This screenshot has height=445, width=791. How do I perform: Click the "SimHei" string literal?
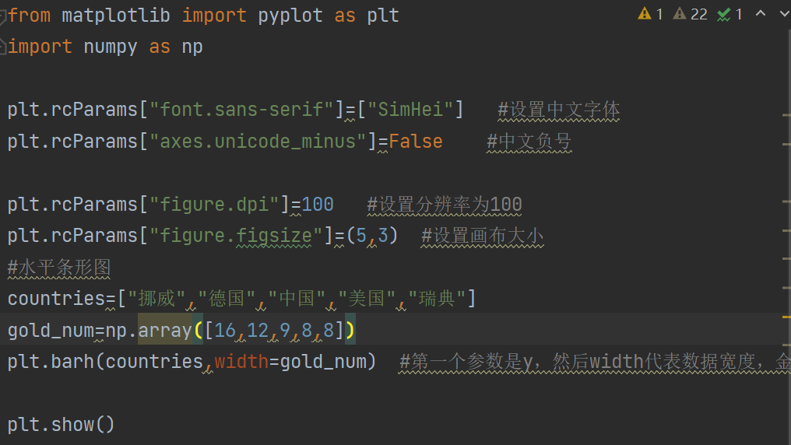click(410, 110)
